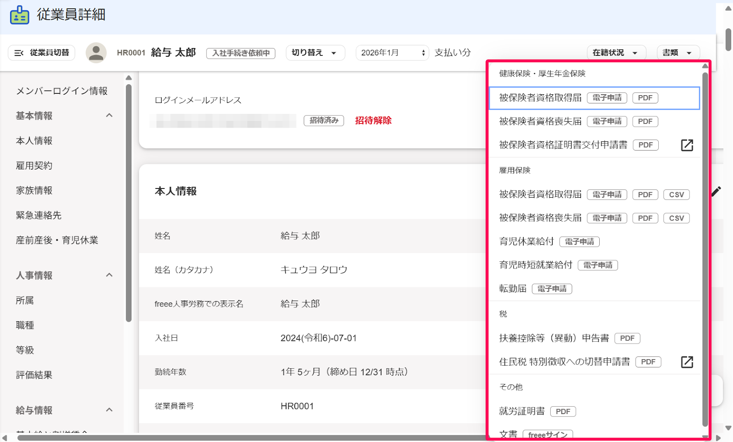
Task: Select 本人情報 in the sidebar
Action: [34, 140]
